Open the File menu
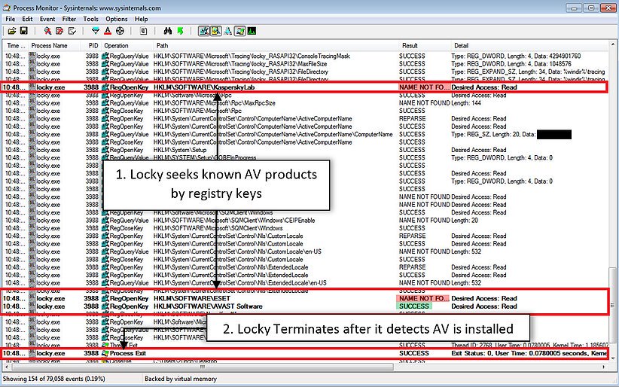Image resolution: width=619 pixels, height=387 pixels. [x=11, y=19]
